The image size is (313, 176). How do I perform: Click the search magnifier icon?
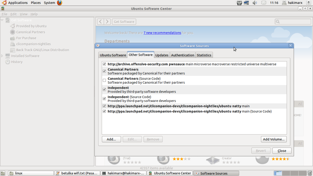pyautogui.click(x=278, y=21)
